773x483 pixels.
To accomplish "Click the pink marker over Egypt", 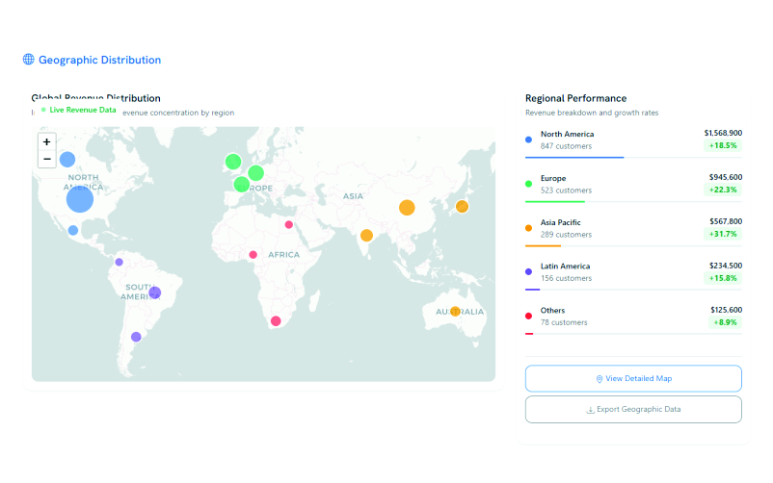I will tap(288, 225).
